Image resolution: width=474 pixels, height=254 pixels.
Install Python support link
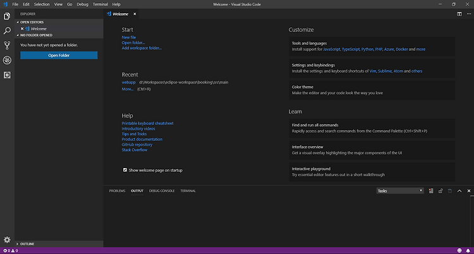pyautogui.click(x=367, y=49)
